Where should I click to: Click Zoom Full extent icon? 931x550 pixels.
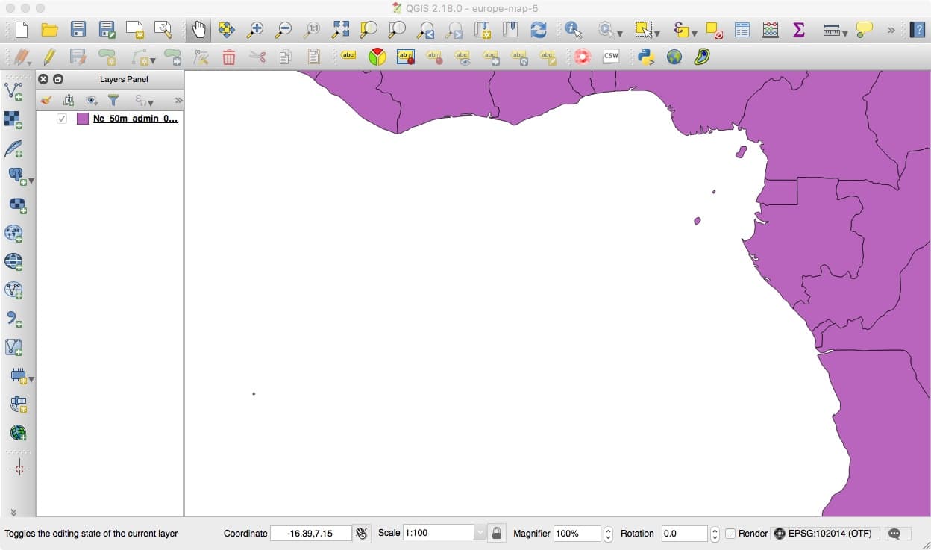340,30
